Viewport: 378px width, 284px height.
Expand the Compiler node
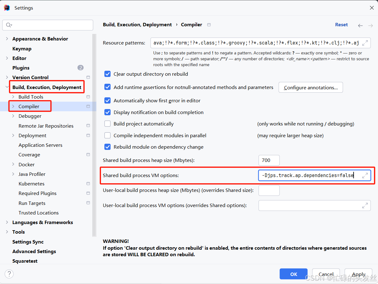pyautogui.click(x=13, y=106)
